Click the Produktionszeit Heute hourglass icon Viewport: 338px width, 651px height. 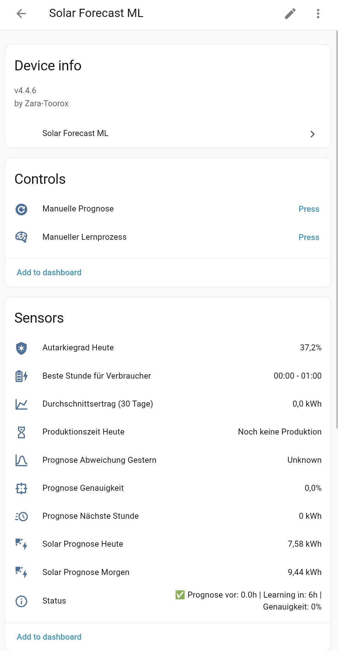pos(21,432)
